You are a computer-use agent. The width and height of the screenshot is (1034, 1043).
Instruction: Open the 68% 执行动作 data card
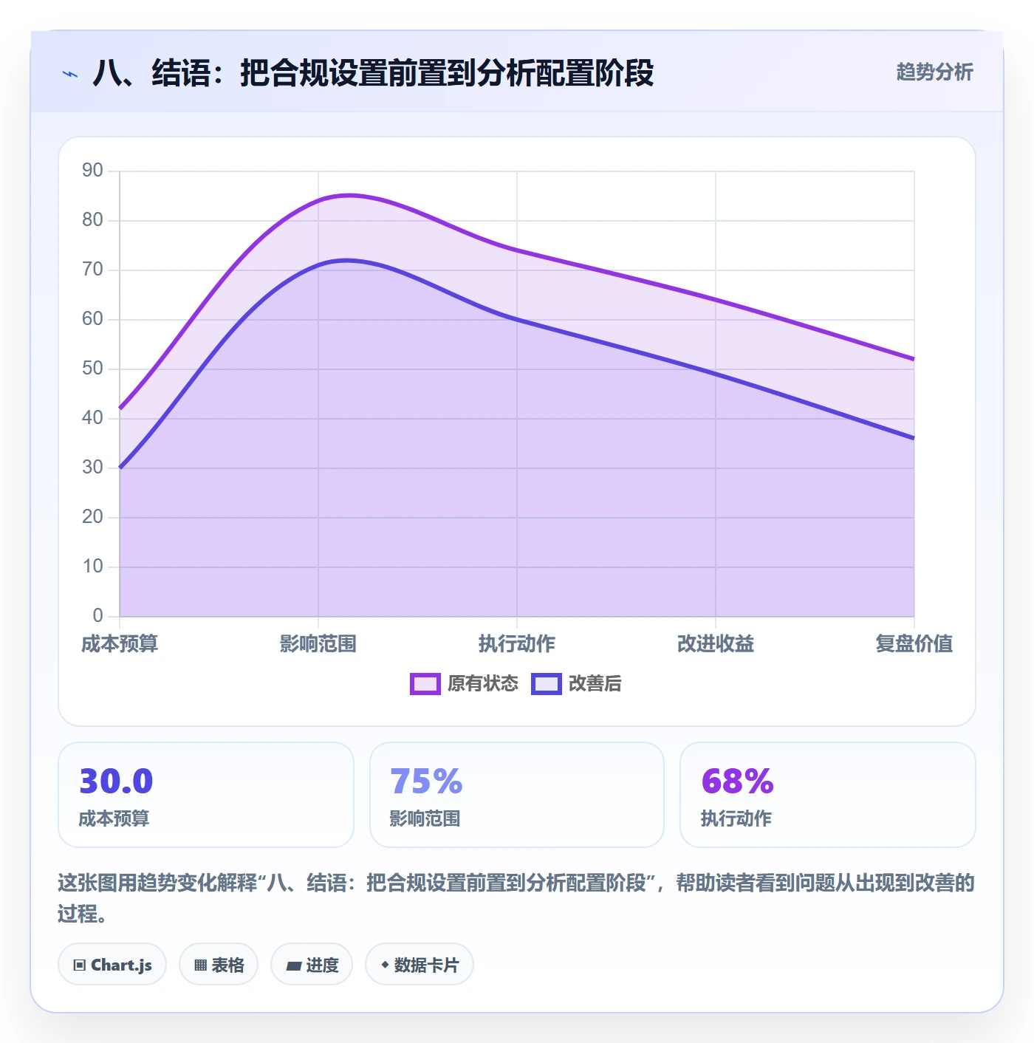[828, 795]
